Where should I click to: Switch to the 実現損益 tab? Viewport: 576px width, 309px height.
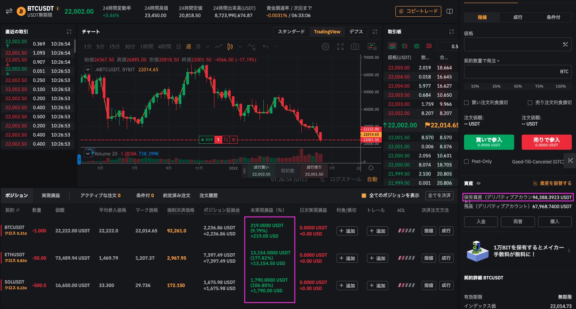point(51,196)
